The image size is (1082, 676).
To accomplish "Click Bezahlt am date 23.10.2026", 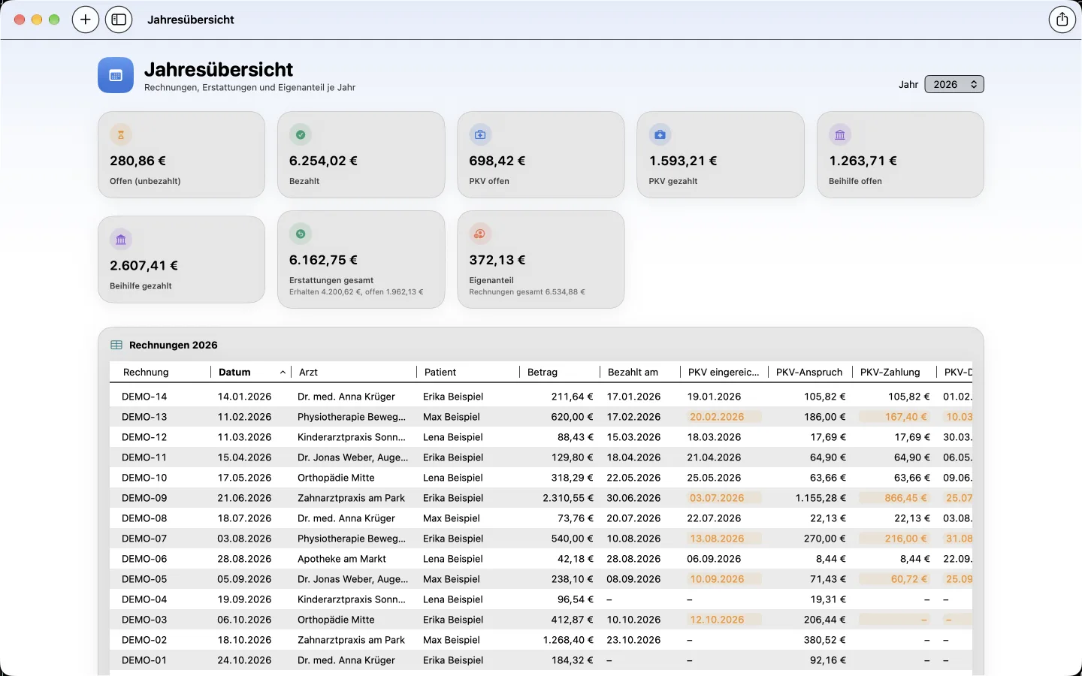I will [633, 640].
